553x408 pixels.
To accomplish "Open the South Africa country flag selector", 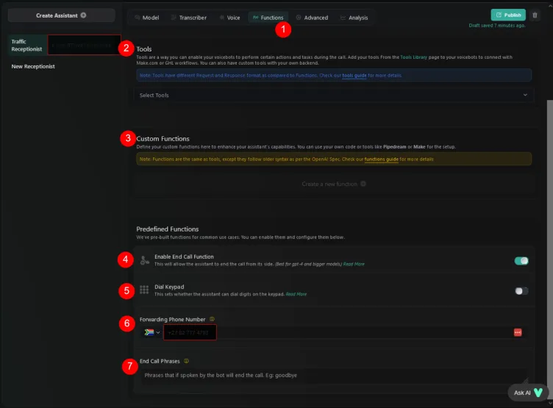I will coord(151,333).
